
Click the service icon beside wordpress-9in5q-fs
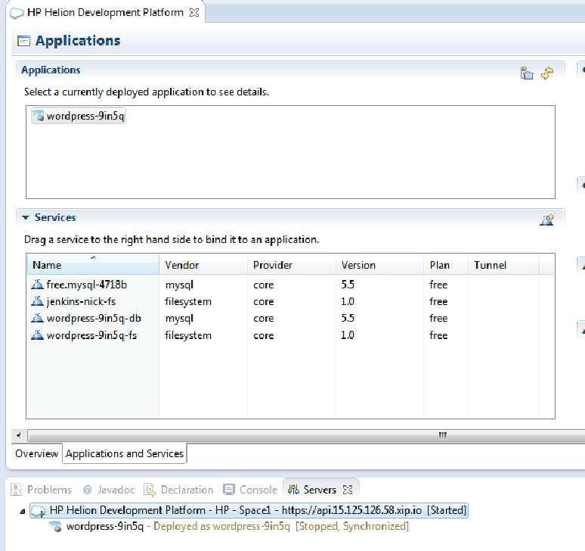(x=37, y=335)
